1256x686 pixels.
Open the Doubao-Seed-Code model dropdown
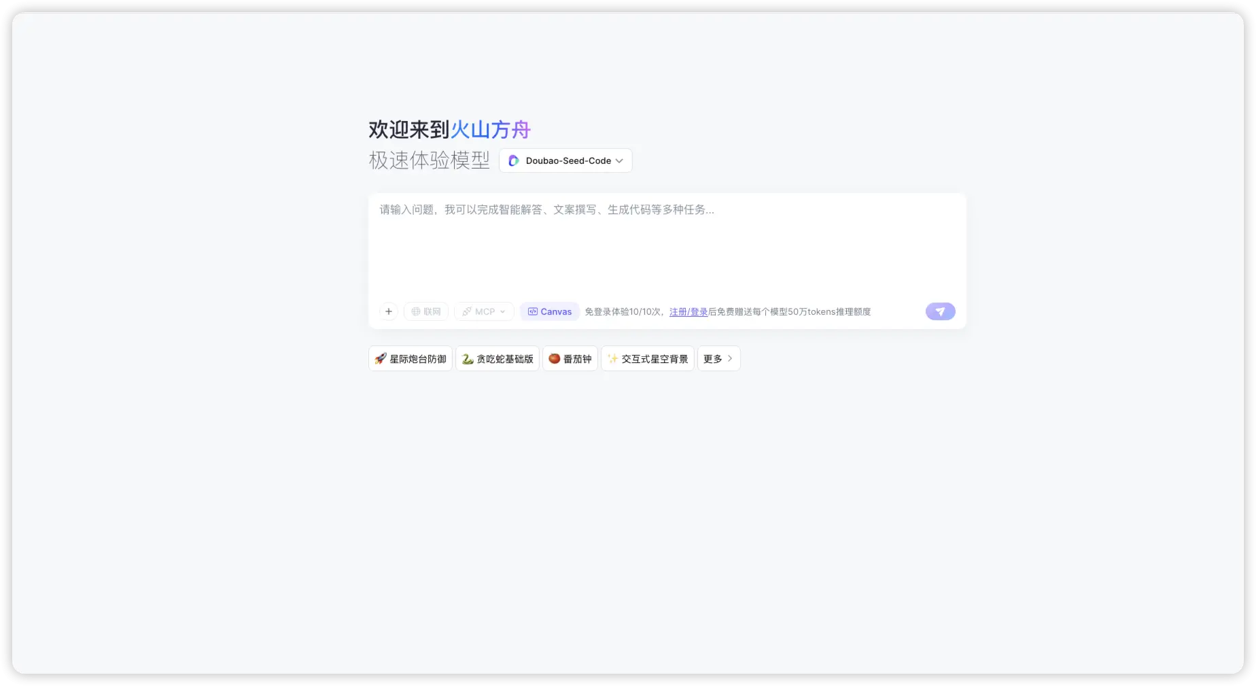[x=565, y=160]
